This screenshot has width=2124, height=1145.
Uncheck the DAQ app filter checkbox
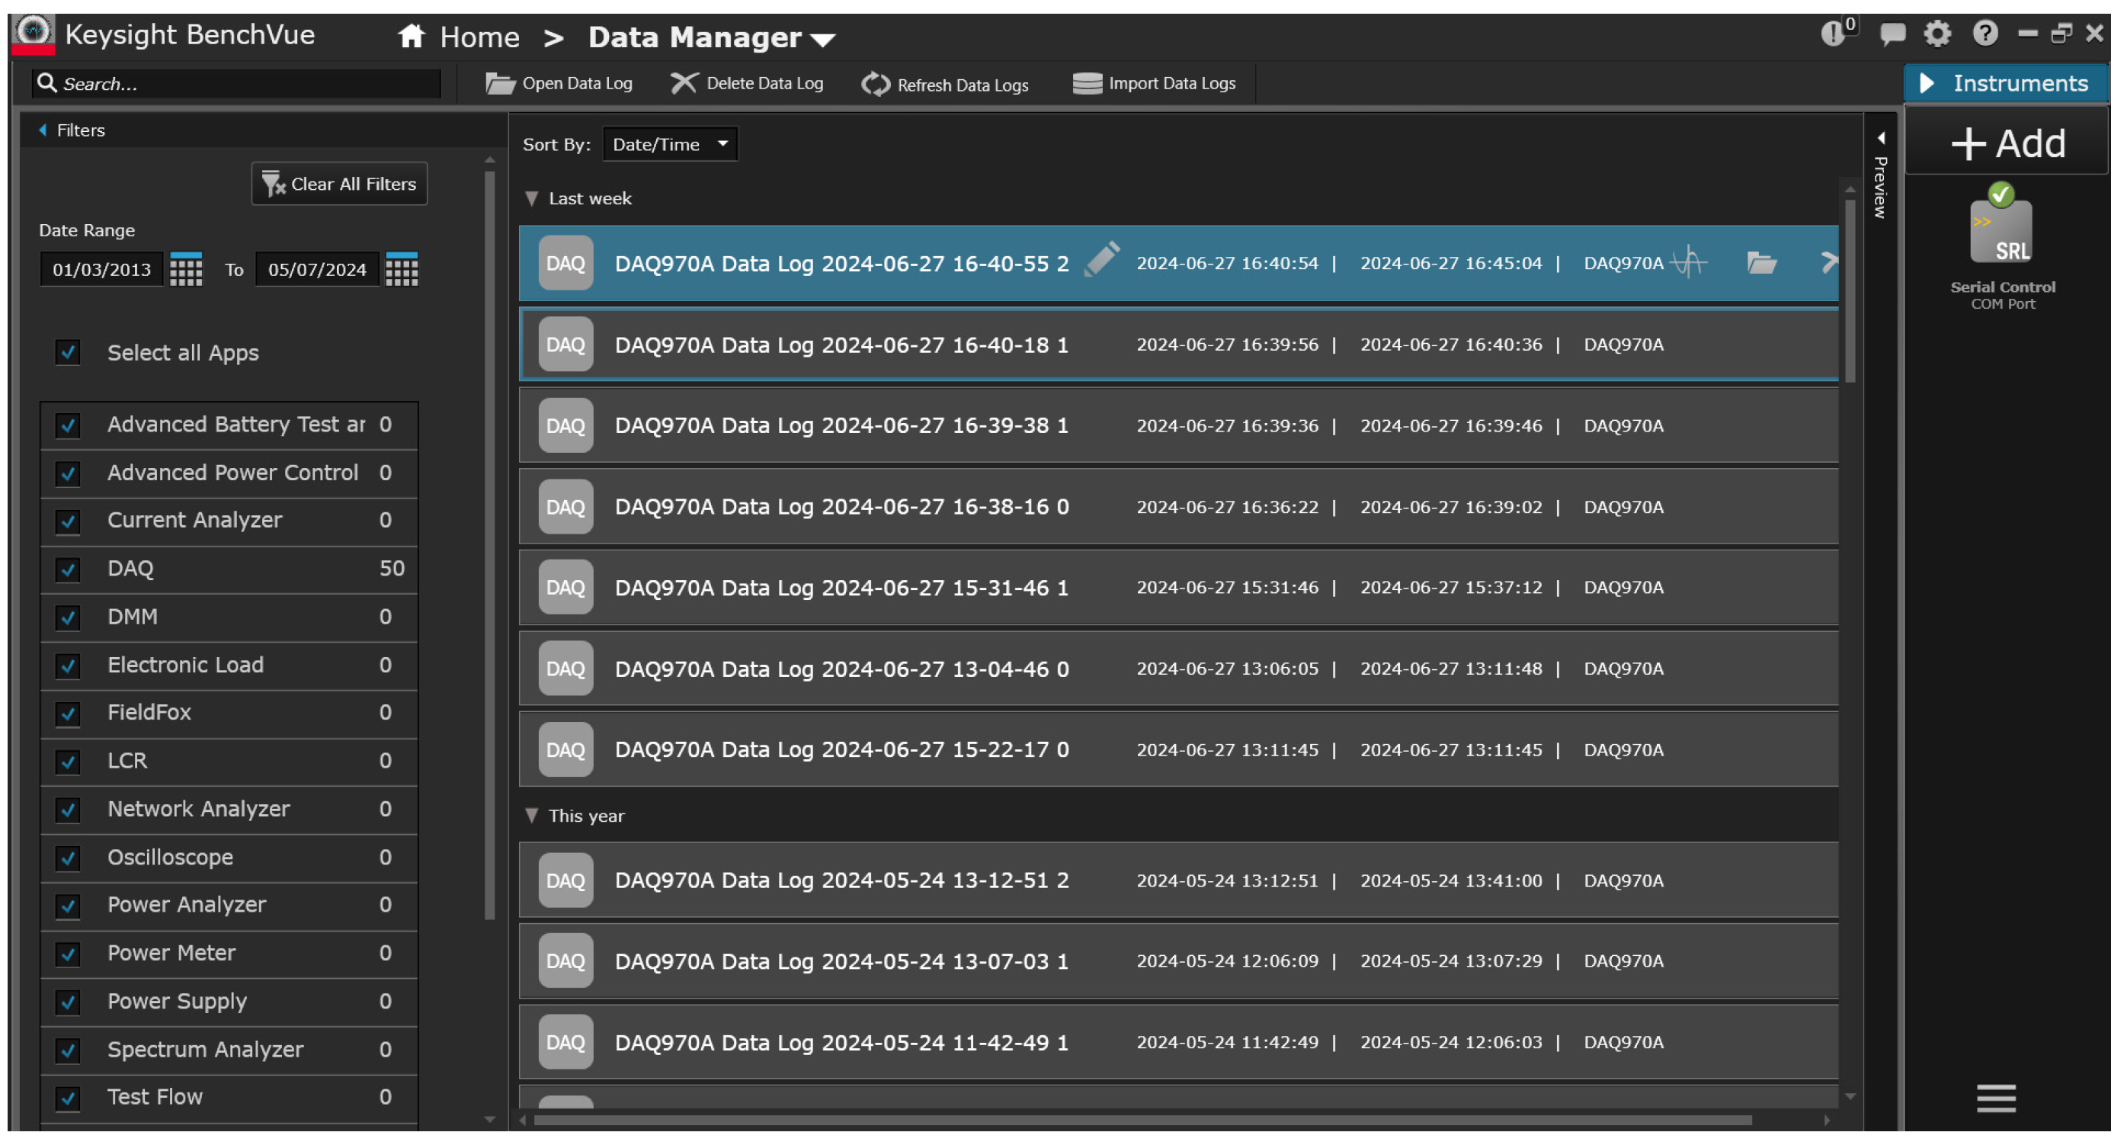[68, 569]
